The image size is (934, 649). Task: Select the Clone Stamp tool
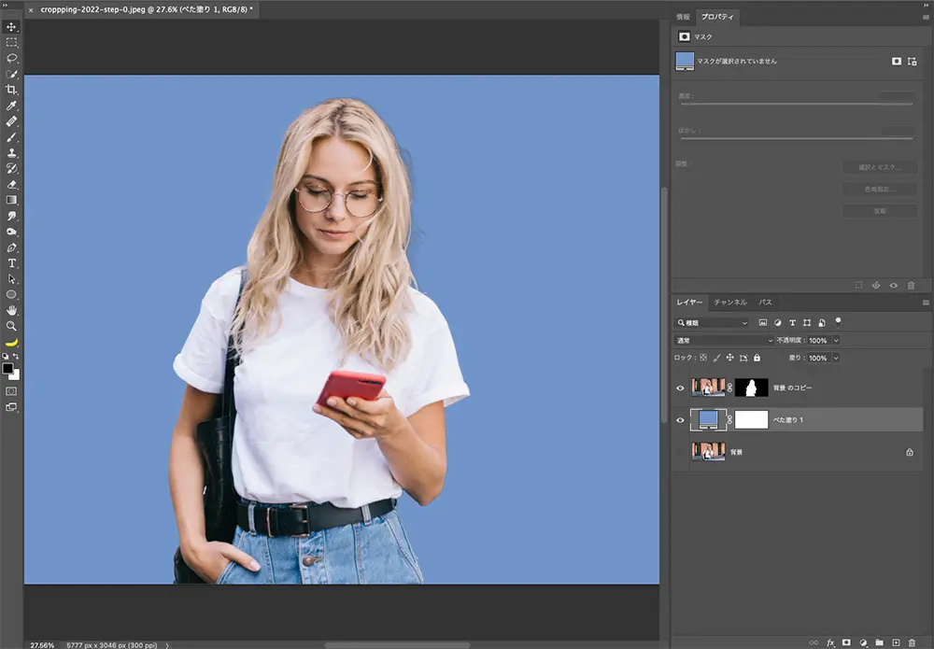click(x=11, y=153)
